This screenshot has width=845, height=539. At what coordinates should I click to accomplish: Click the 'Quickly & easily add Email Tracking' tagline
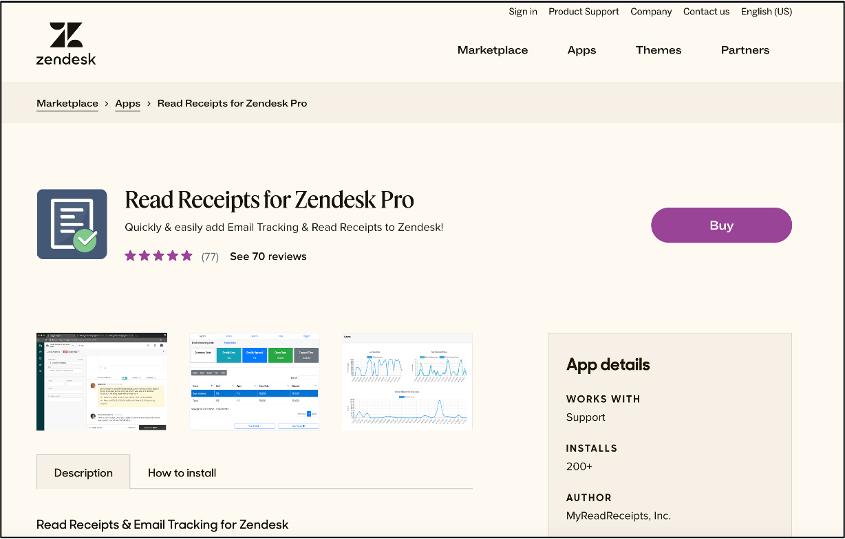pyautogui.click(x=284, y=228)
